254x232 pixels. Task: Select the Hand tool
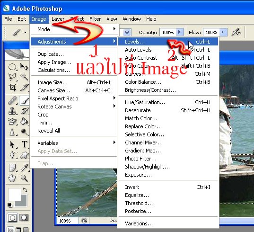tap(12, 178)
